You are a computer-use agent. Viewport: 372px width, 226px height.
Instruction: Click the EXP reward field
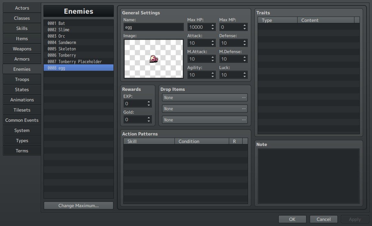(135, 103)
